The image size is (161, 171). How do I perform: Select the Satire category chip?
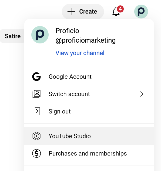pos(12,36)
